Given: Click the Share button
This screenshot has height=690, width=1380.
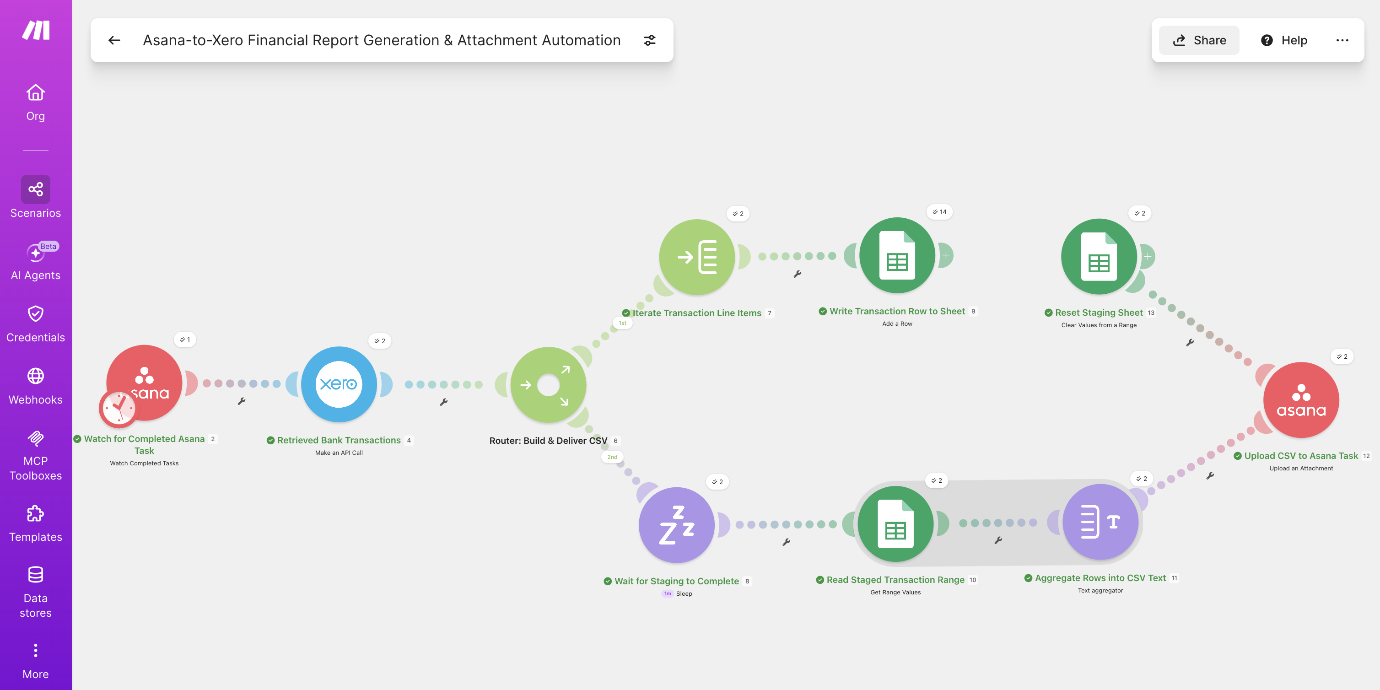Looking at the screenshot, I should click(1199, 40).
